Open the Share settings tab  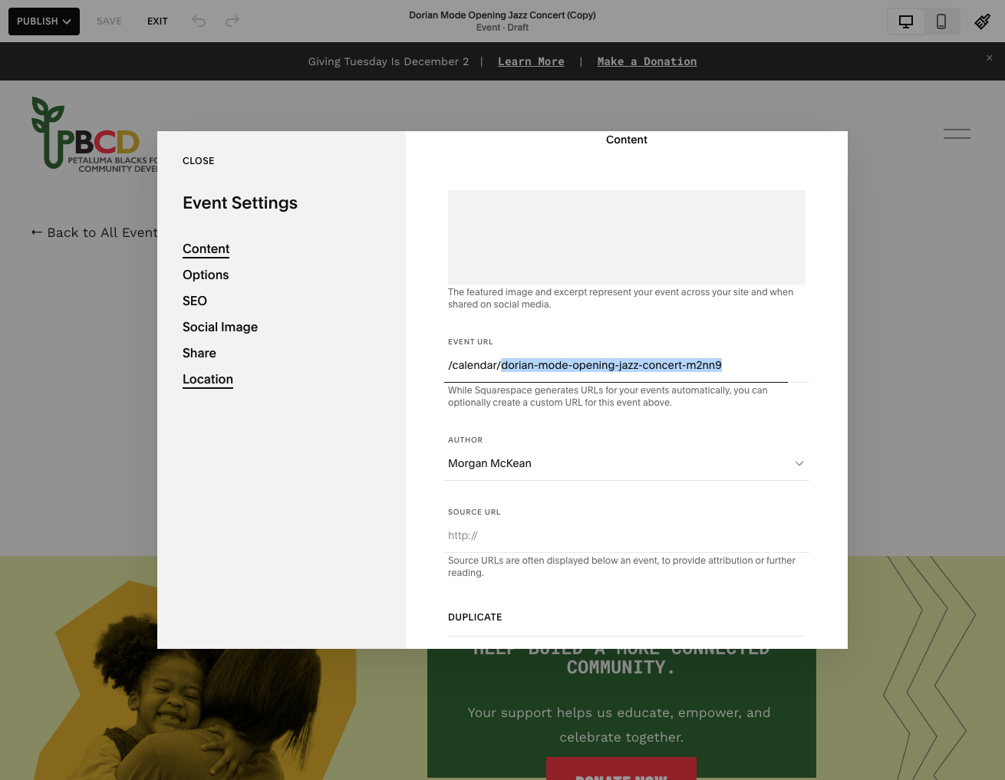(199, 353)
